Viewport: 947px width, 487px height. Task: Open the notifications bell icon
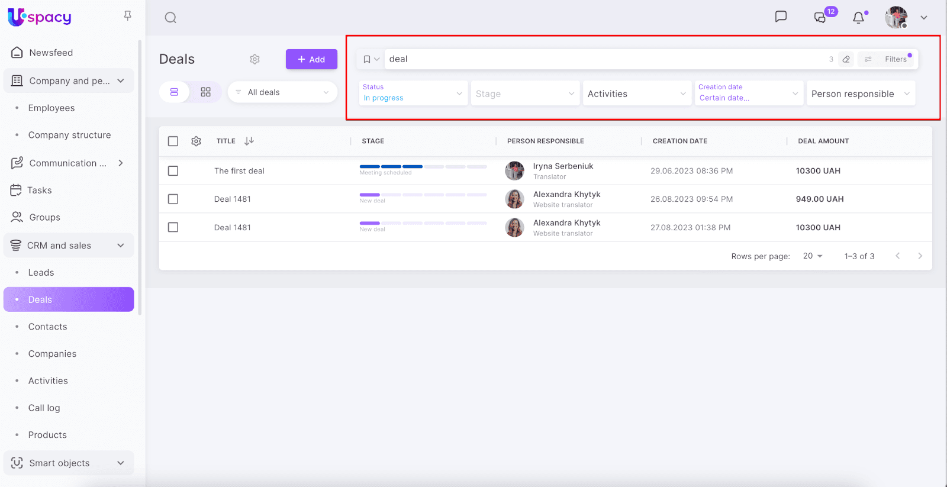click(858, 18)
